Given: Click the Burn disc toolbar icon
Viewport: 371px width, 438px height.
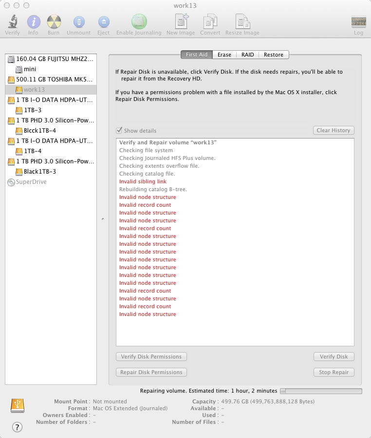Looking at the screenshot, I should (x=54, y=21).
